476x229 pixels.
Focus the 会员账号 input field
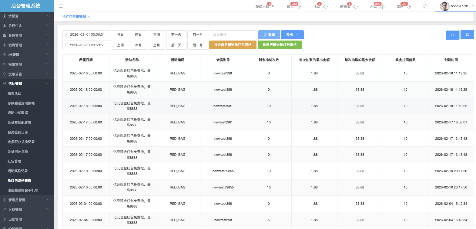point(233,35)
